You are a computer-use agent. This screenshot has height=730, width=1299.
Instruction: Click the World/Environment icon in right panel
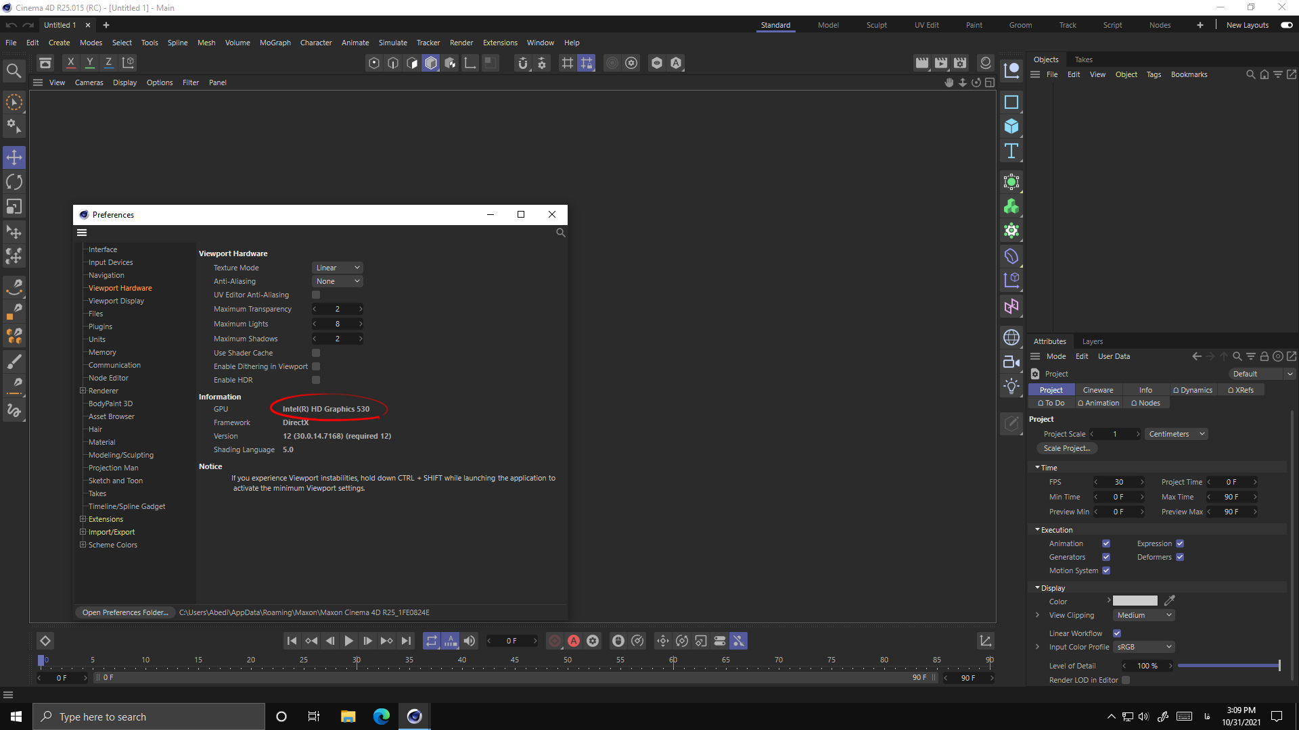pos(1011,338)
